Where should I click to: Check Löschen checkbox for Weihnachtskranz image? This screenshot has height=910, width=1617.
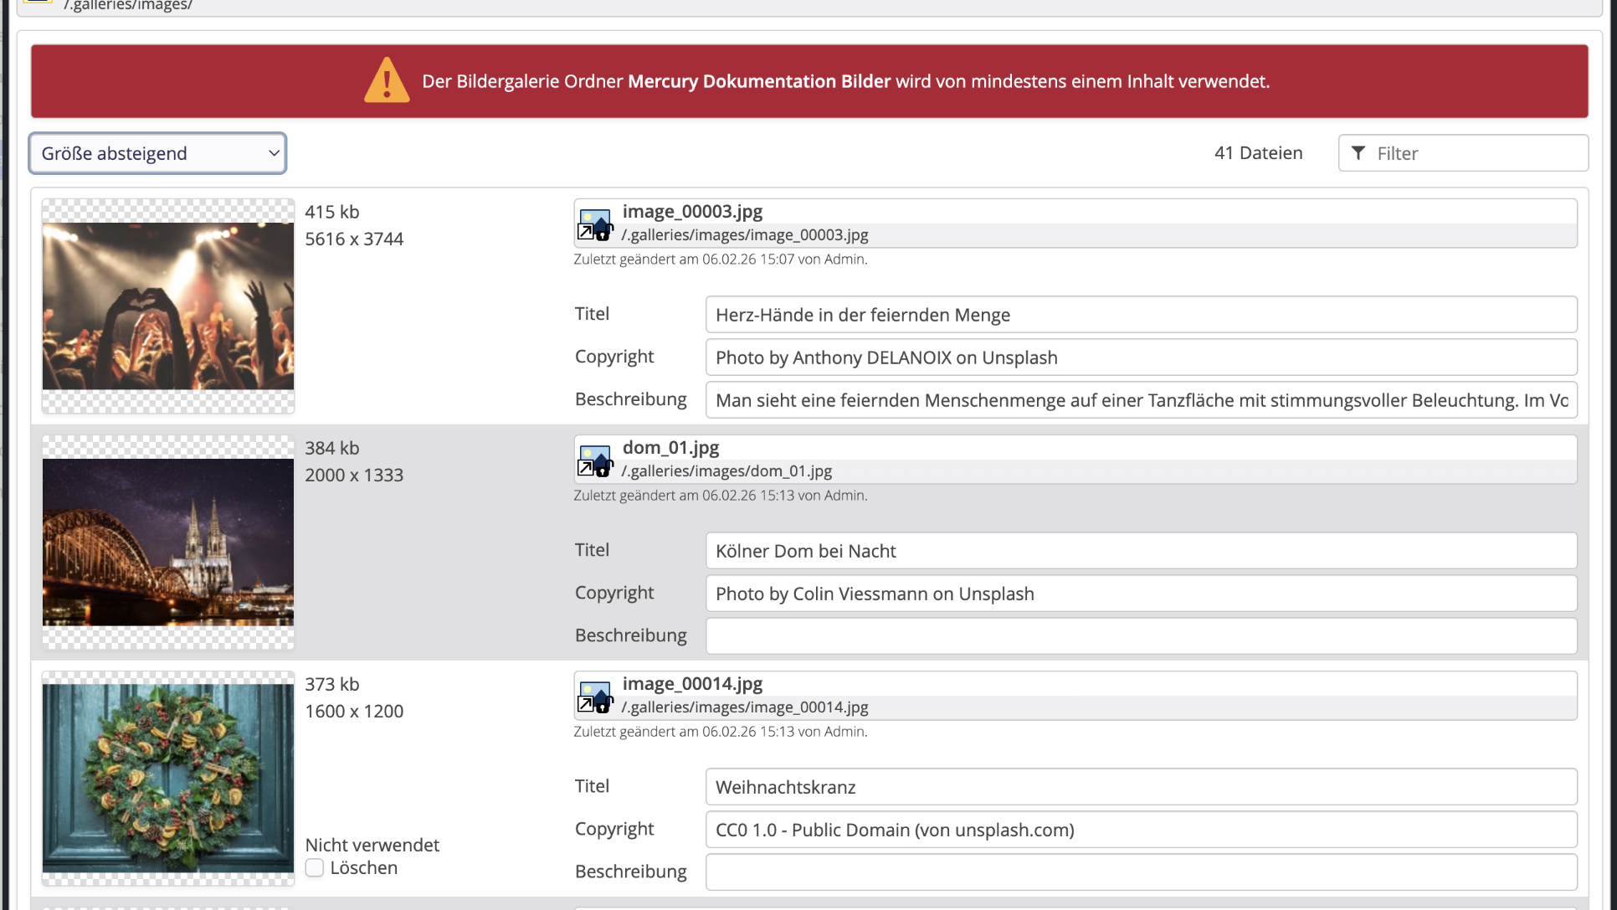(315, 868)
